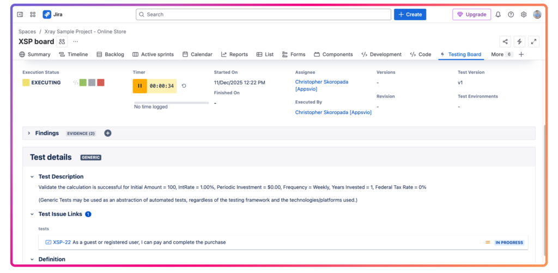Enter full screen with the expand icon
This screenshot has height=273, width=558.
point(533,41)
